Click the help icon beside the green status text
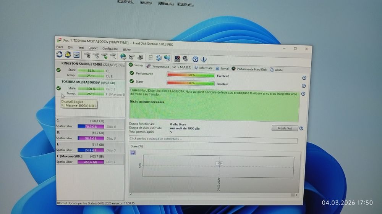The image size is (382, 214). [303, 93]
